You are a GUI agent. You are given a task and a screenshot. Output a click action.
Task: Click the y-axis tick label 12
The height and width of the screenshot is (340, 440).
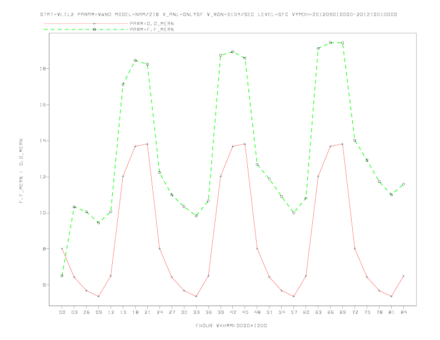[43, 177]
